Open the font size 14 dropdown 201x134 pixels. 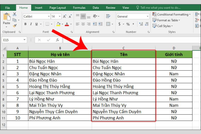(60, 16)
